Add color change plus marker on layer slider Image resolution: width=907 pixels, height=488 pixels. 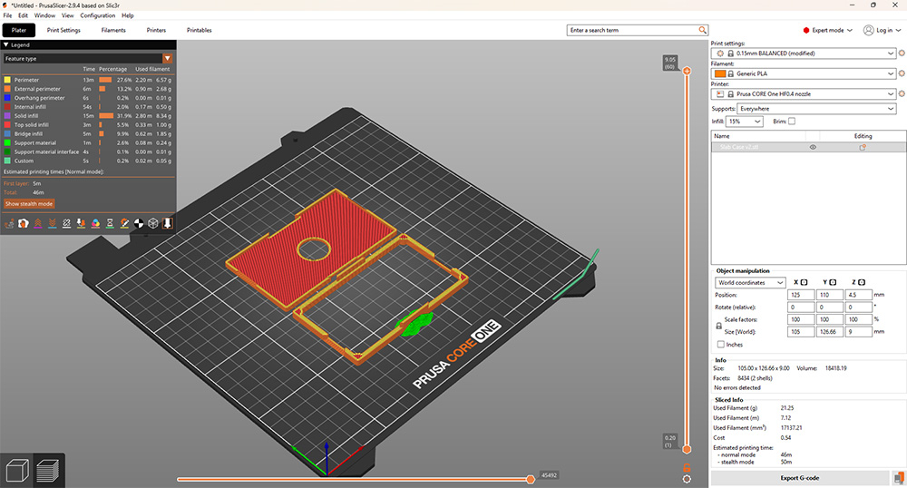click(x=687, y=71)
